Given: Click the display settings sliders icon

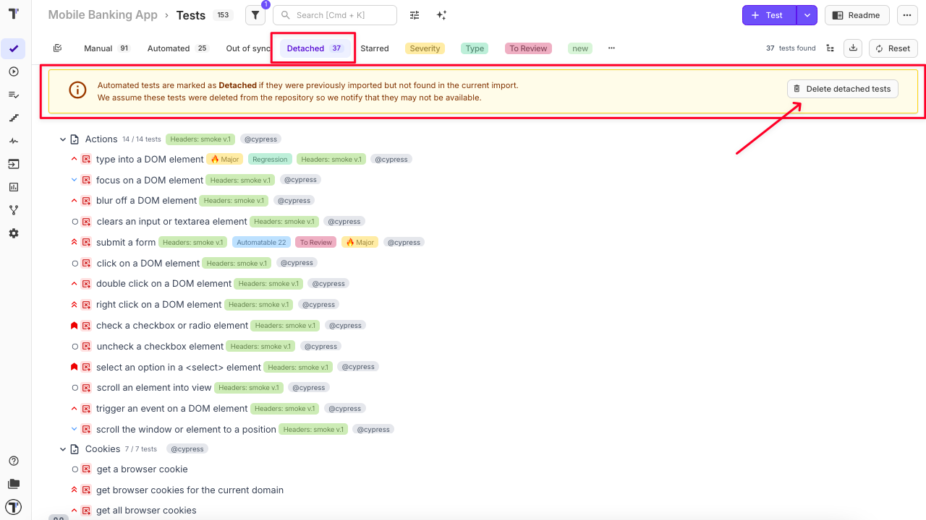Looking at the screenshot, I should 415,15.
